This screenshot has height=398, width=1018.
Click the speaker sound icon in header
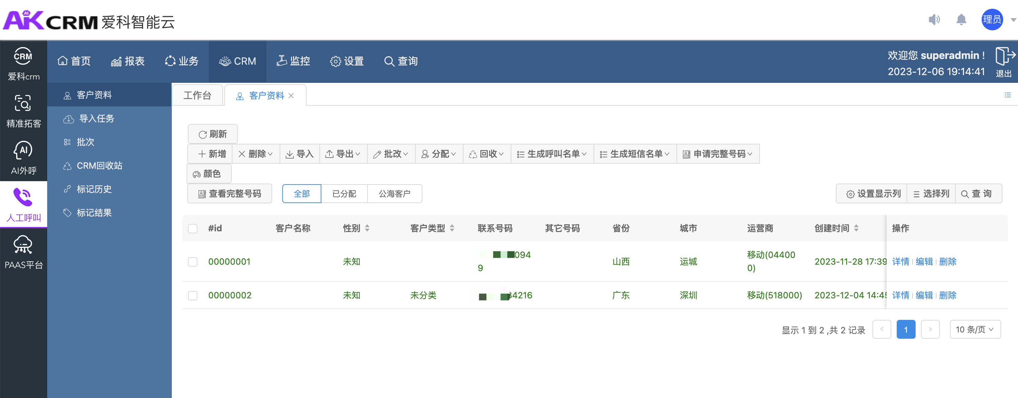tap(934, 19)
